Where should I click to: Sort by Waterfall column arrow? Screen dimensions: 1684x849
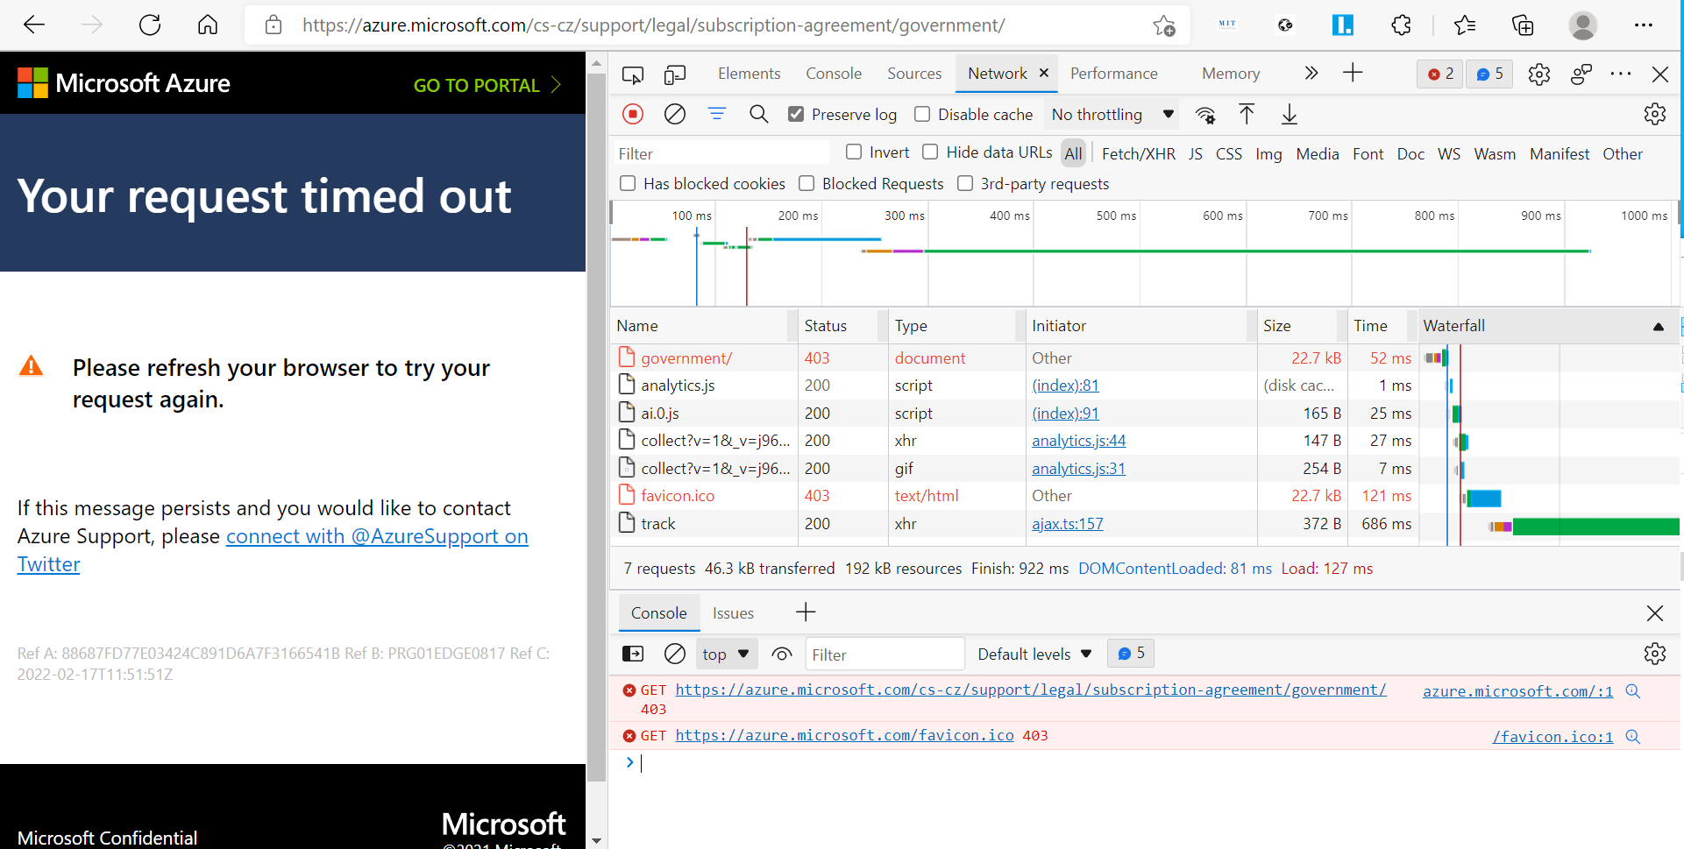[x=1658, y=327]
